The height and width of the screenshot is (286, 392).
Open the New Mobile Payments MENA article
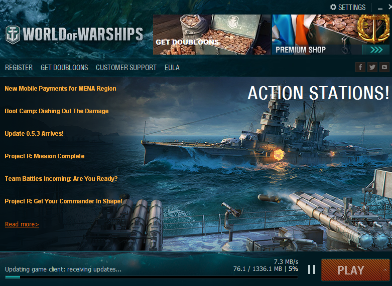[60, 88]
